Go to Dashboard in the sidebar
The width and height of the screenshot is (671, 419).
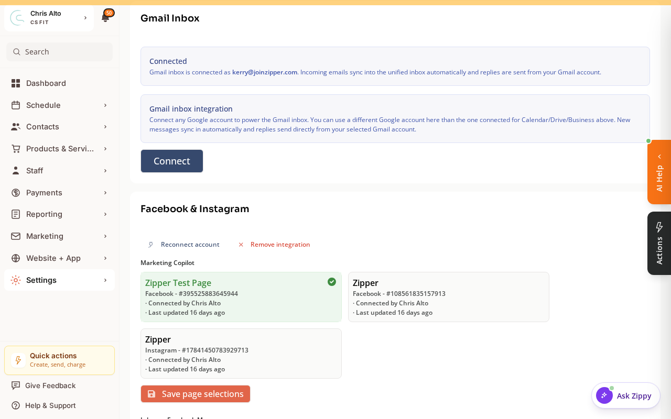point(59,83)
